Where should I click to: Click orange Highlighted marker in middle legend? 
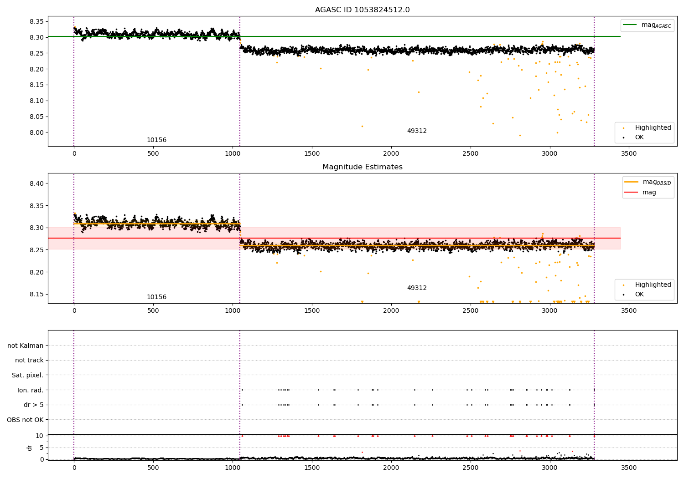pyautogui.click(x=623, y=285)
